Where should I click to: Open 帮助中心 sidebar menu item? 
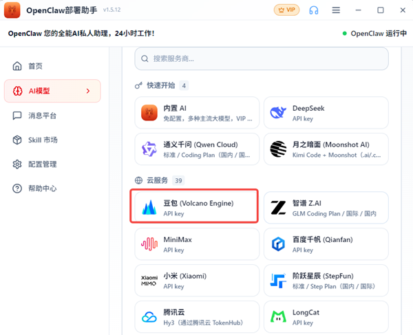(52, 188)
